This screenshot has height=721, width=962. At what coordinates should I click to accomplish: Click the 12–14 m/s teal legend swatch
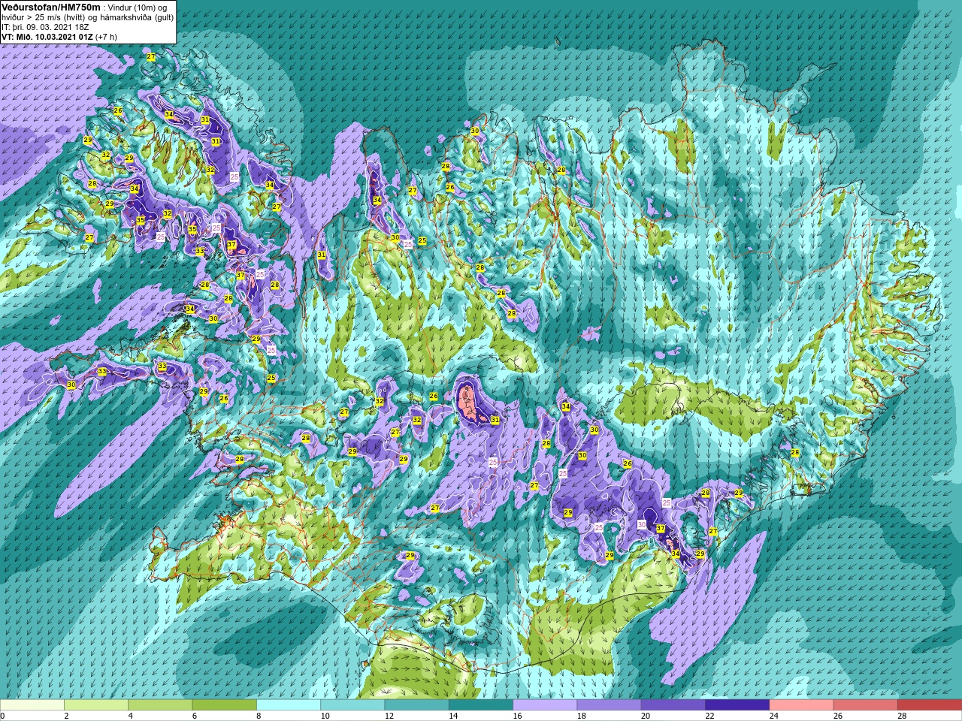click(416, 705)
